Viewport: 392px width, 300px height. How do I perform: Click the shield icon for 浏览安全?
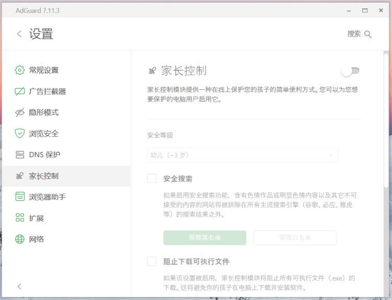[x=20, y=134]
